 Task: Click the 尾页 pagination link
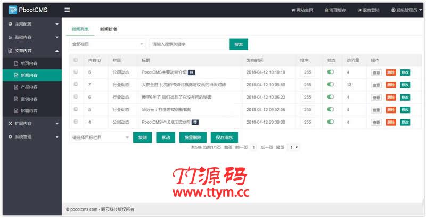coord(280,147)
